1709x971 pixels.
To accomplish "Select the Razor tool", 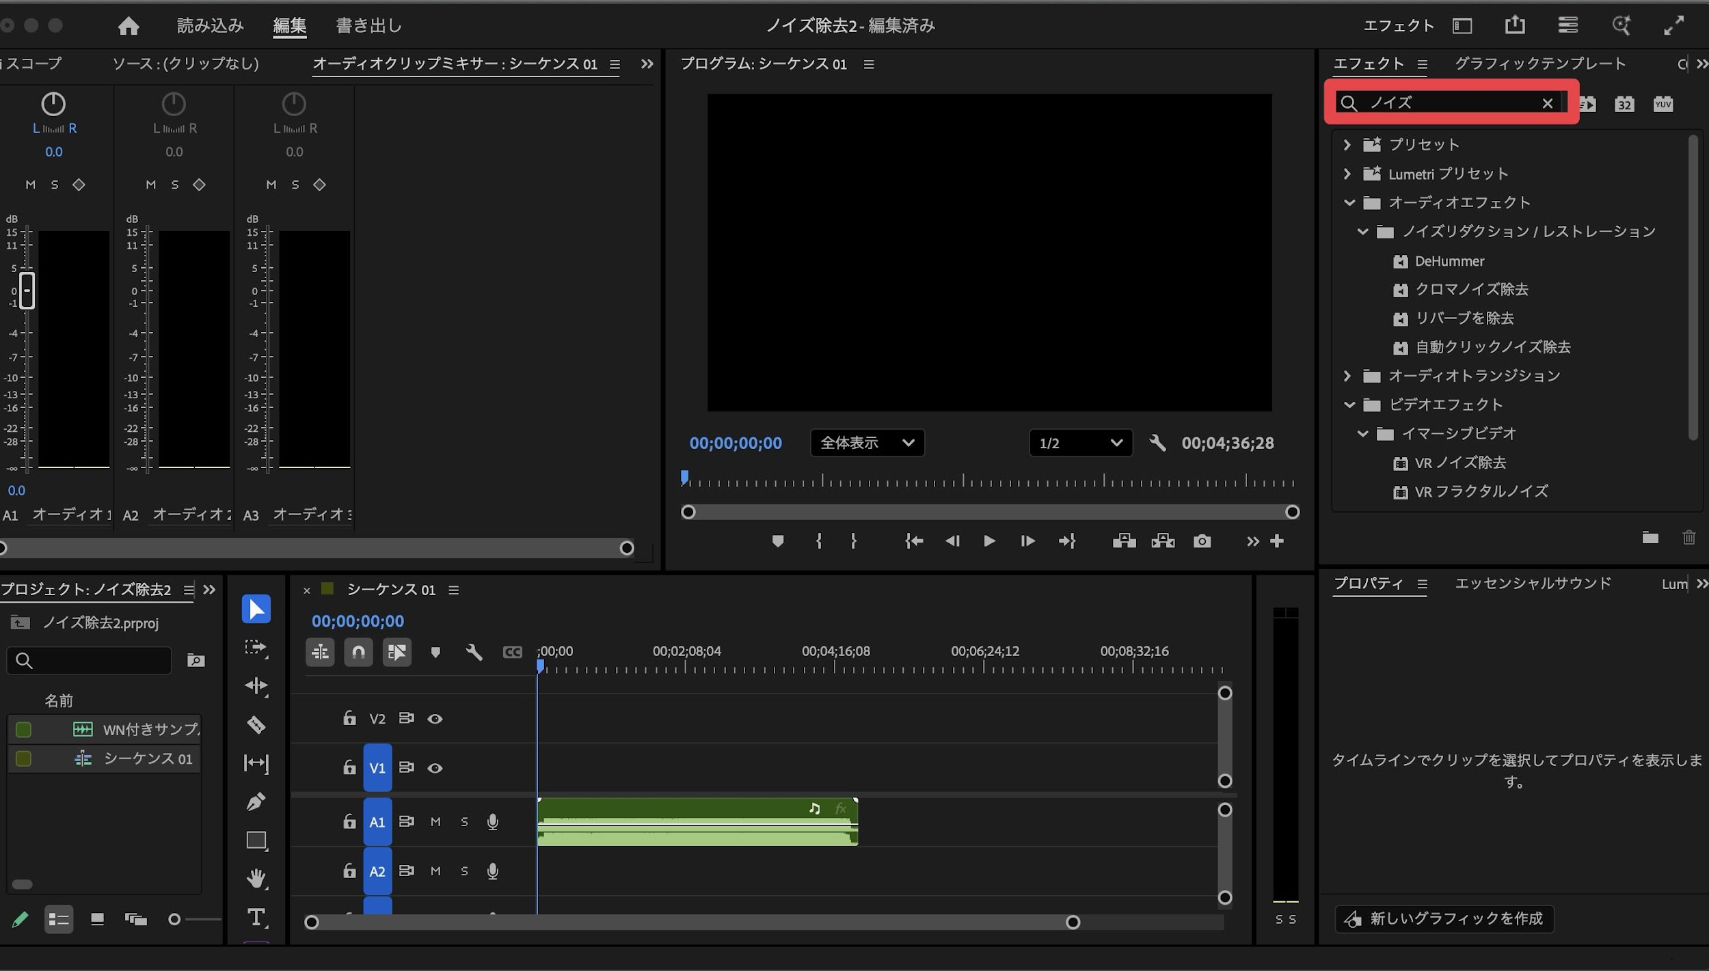I will point(256,724).
